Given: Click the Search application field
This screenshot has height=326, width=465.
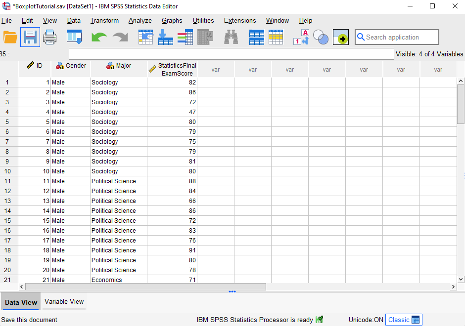Looking at the screenshot, I should (397, 37).
